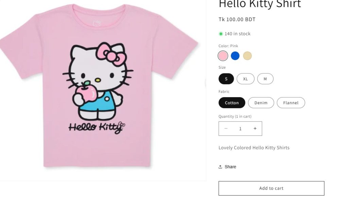Select the pink color swatch

click(223, 56)
